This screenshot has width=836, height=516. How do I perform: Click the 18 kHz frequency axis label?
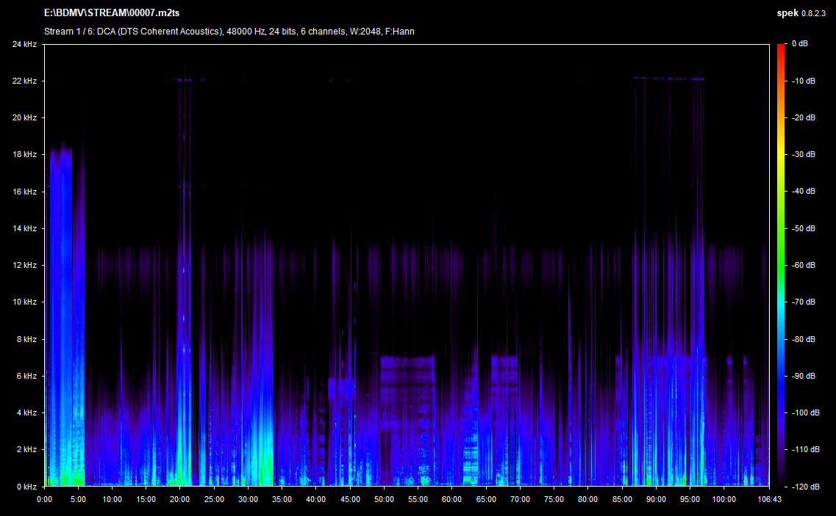point(24,155)
